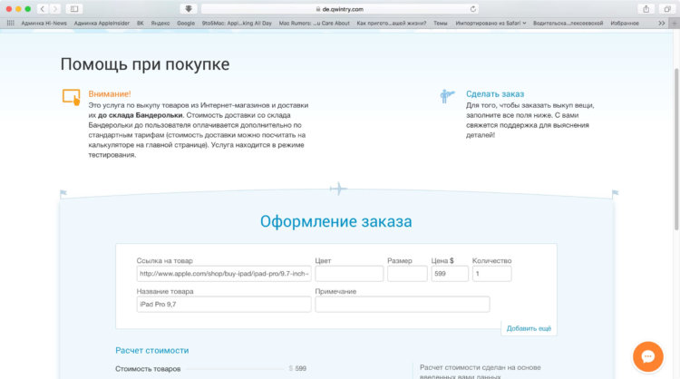Go forward with Safari's forward arrow
Viewport: 680px width, 379px height.
(x=55, y=9)
